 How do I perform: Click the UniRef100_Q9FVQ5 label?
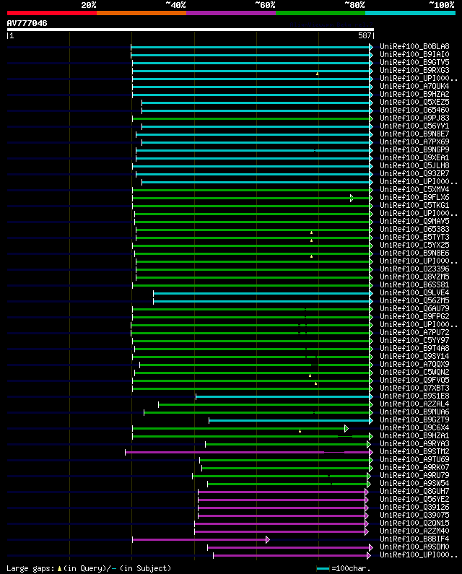(414, 381)
